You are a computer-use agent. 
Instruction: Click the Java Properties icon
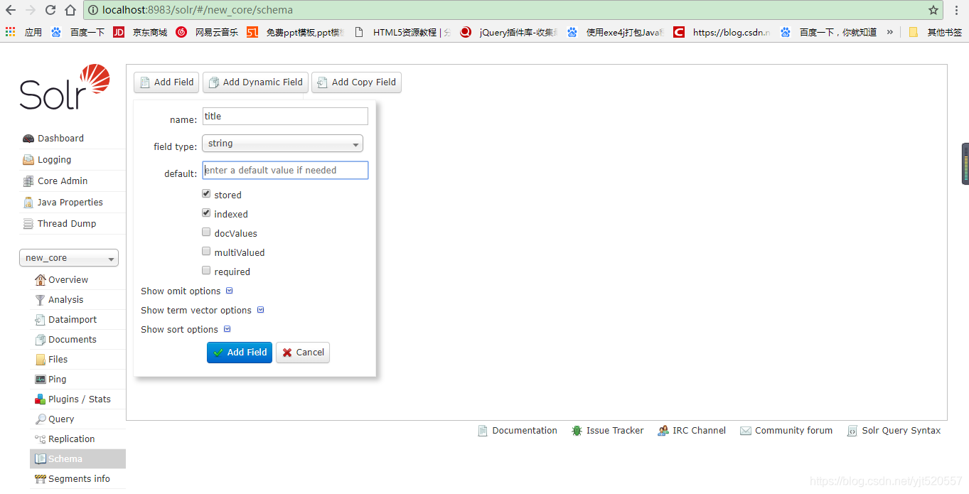pos(28,203)
